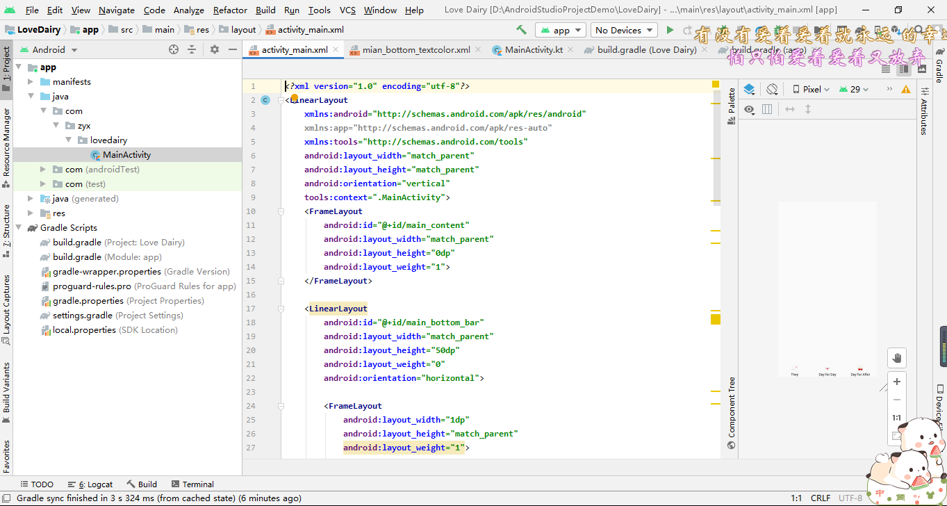Click yellow warning stripe marker near line 18

click(716, 320)
